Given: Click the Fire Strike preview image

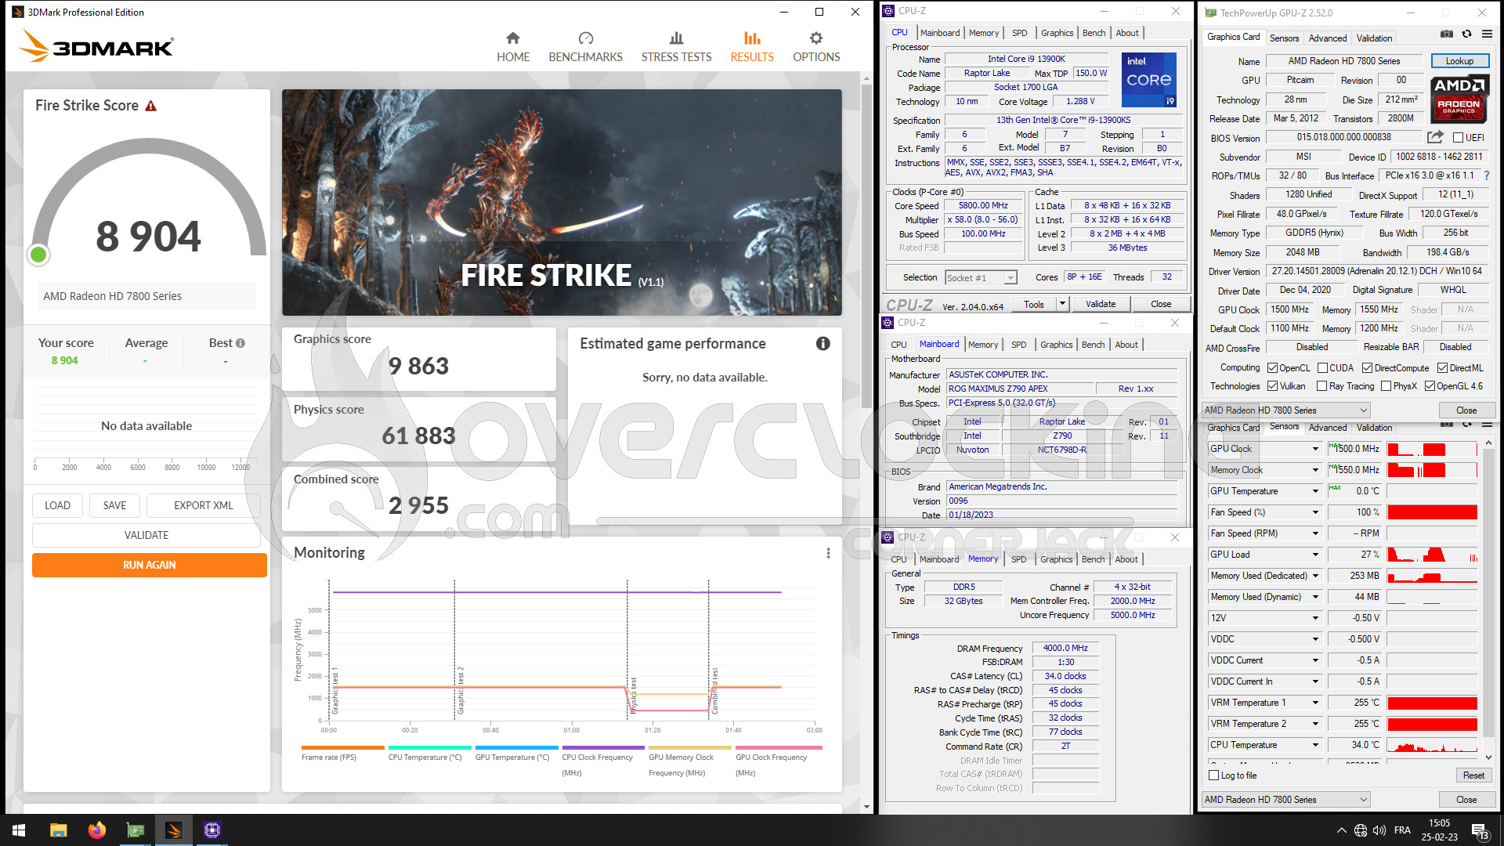Looking at the screenshot, I should click(562, 202).
